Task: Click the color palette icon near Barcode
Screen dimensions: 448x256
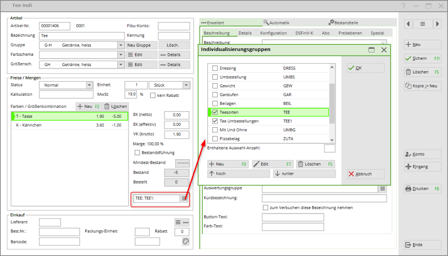Action: (x=186, y=241)
